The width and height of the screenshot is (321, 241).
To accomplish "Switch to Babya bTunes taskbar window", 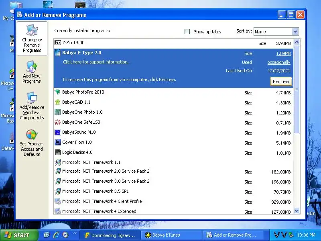I will 171,235.
